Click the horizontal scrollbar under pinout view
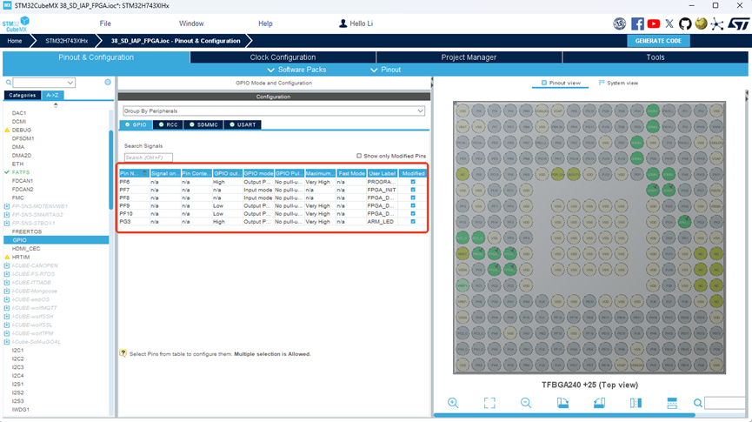This screenshot has height=422, width=752. coord(564,415)
